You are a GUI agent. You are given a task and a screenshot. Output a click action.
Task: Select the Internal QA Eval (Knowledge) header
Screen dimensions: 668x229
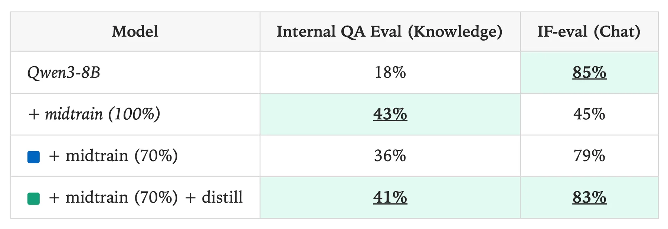[x=390, y=32]
